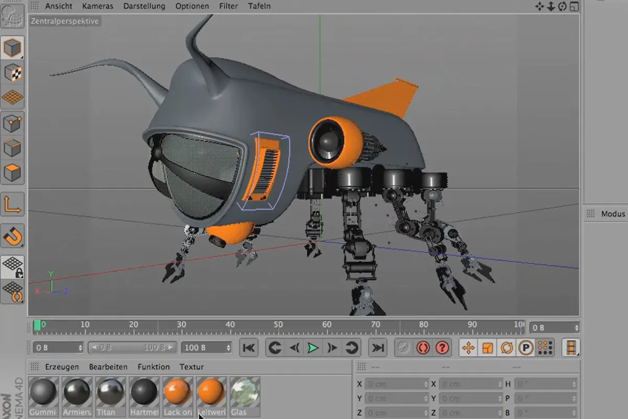Activate Points mode in left toolbar
The image size is (628, 419).
[x=13, y=124]
